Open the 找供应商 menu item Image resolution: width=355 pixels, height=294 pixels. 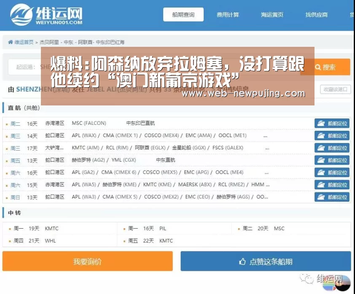pyautogui.click(x=316, y=15)
